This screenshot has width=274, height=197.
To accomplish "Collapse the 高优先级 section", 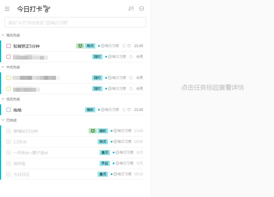I will pos(3,35).
